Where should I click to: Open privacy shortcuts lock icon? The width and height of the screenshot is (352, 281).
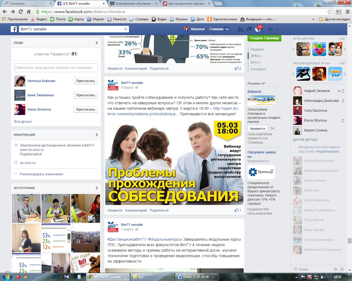pyautogui.click(x=270, y=29)
